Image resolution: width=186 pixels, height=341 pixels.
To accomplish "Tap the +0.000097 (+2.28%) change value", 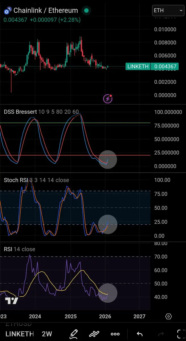I will [x=55, y=20].
